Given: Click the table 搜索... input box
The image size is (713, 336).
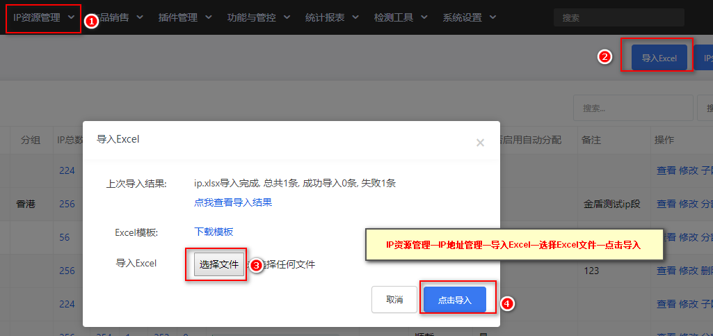Looking at the screenshot, I should [x=633, y=108].
